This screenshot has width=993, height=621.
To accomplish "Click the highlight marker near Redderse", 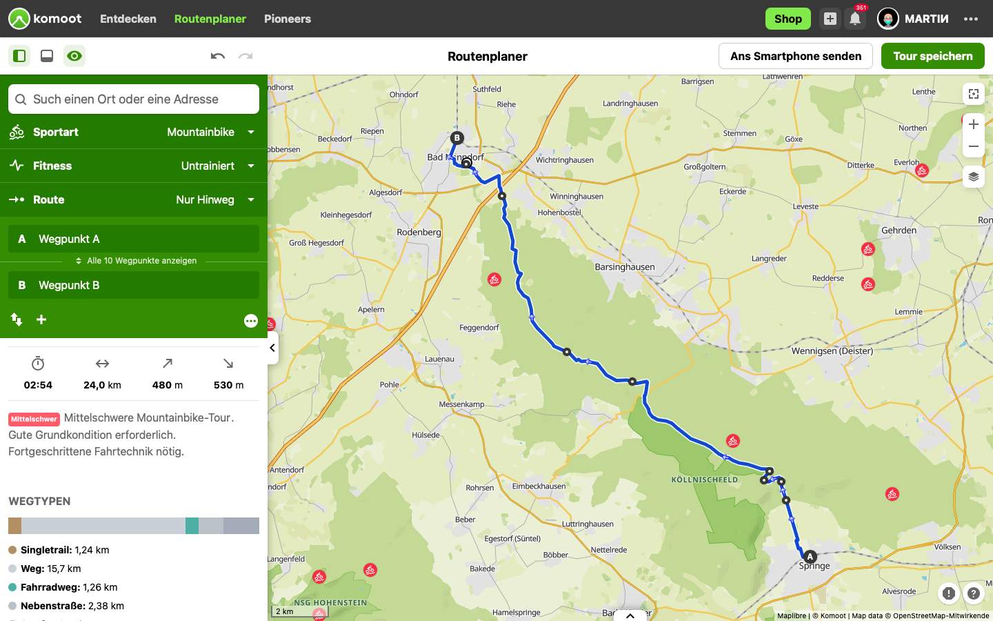I will tap(868, 284).
